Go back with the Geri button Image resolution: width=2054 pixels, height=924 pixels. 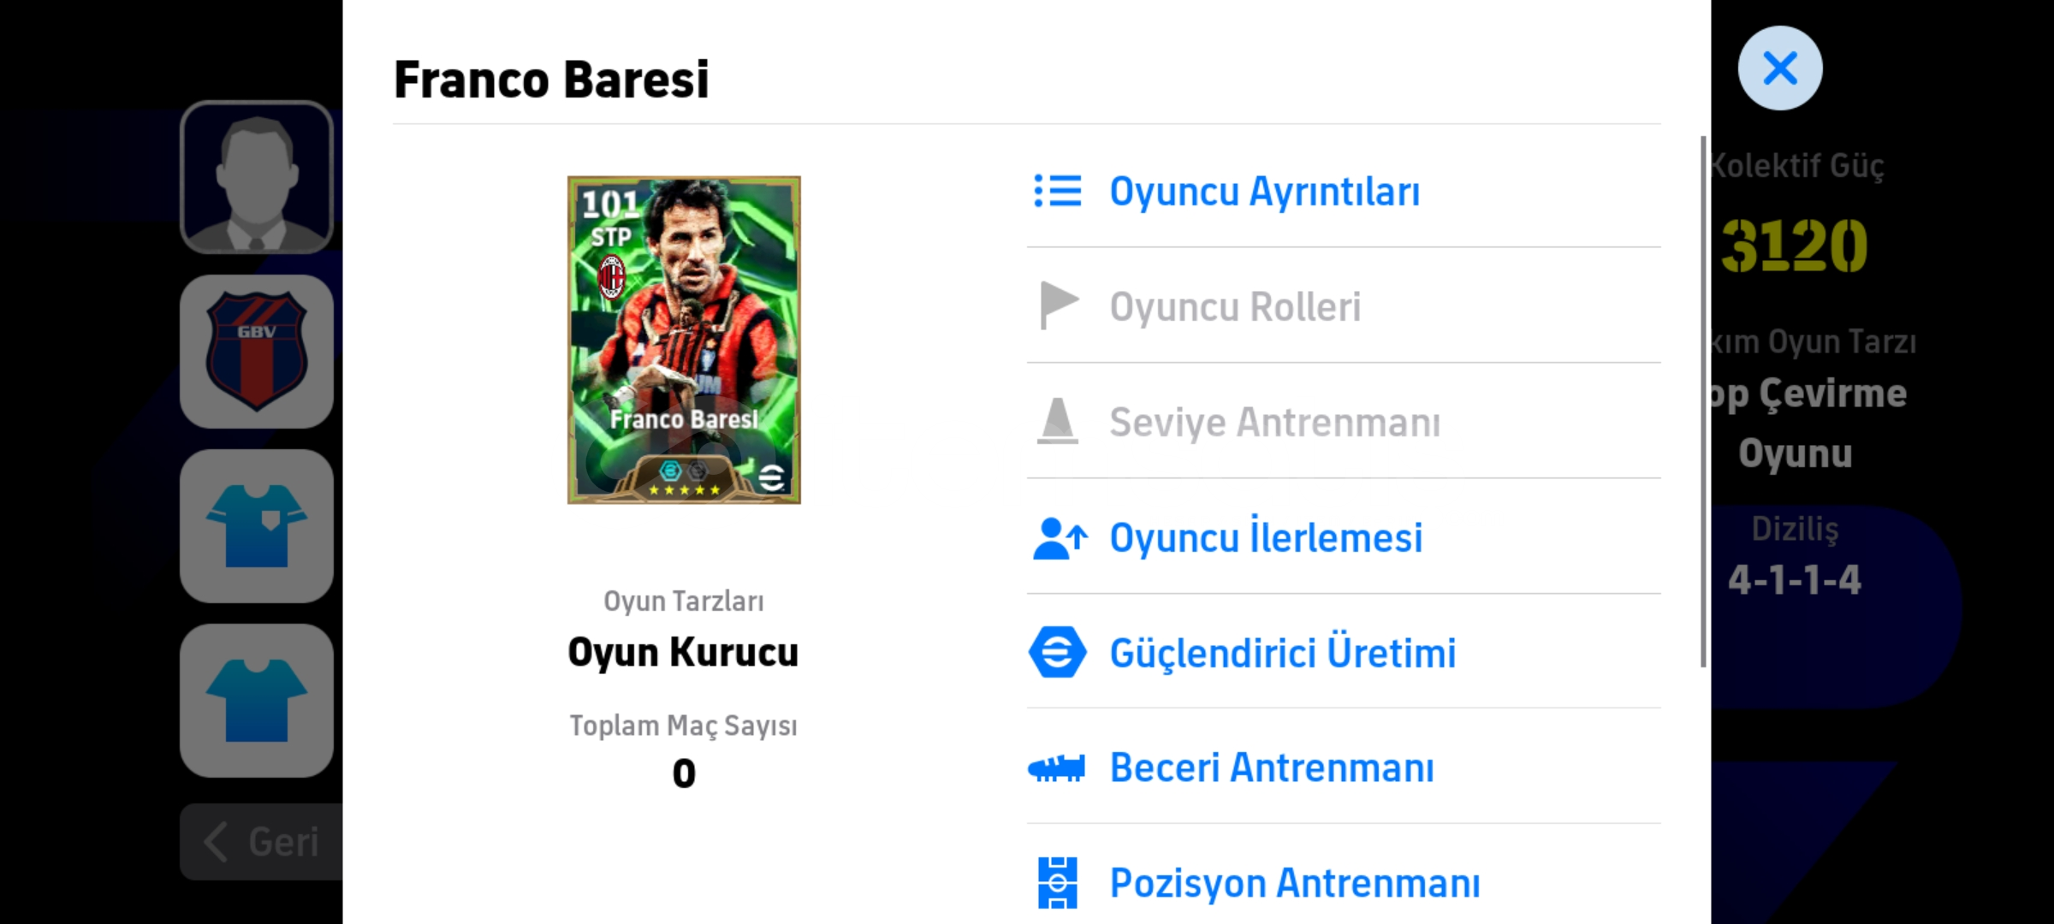point(262,842)
